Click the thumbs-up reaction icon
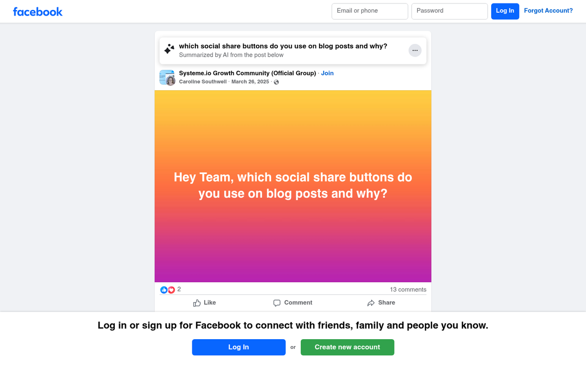586x366 pixels. click(164, 289)
